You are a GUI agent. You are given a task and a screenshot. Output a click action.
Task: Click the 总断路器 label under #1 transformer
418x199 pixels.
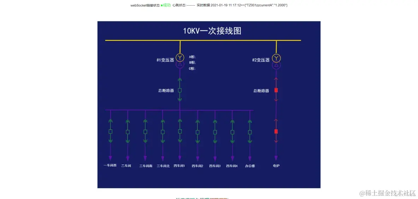tap(166, 91)
